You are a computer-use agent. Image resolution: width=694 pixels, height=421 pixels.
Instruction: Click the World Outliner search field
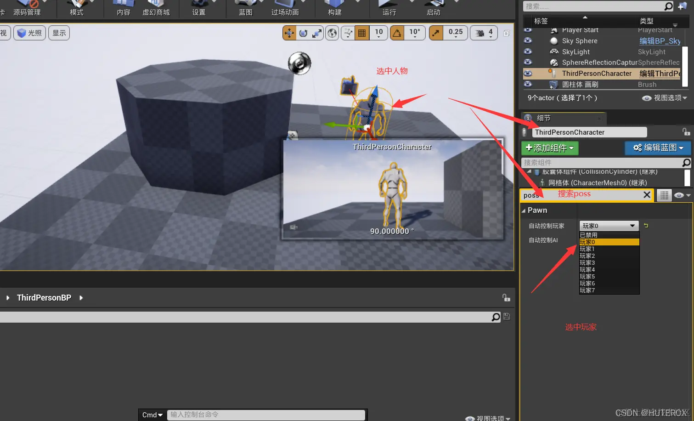pyautogui.click(x=593, y=6)
